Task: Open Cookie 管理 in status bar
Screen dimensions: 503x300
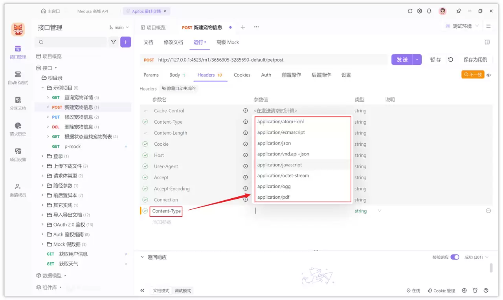Action: 441,291
